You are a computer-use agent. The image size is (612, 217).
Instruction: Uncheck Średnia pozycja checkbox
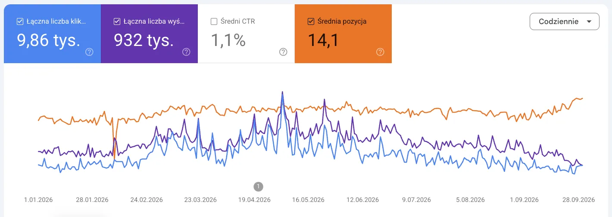tap(311, 21)
